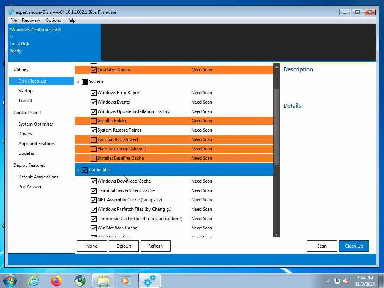Image resolution: width=384 pixels, height=288 pixels.
Task: Uncheck Outdated Drivers checkbox
Action: click(93, 70)
